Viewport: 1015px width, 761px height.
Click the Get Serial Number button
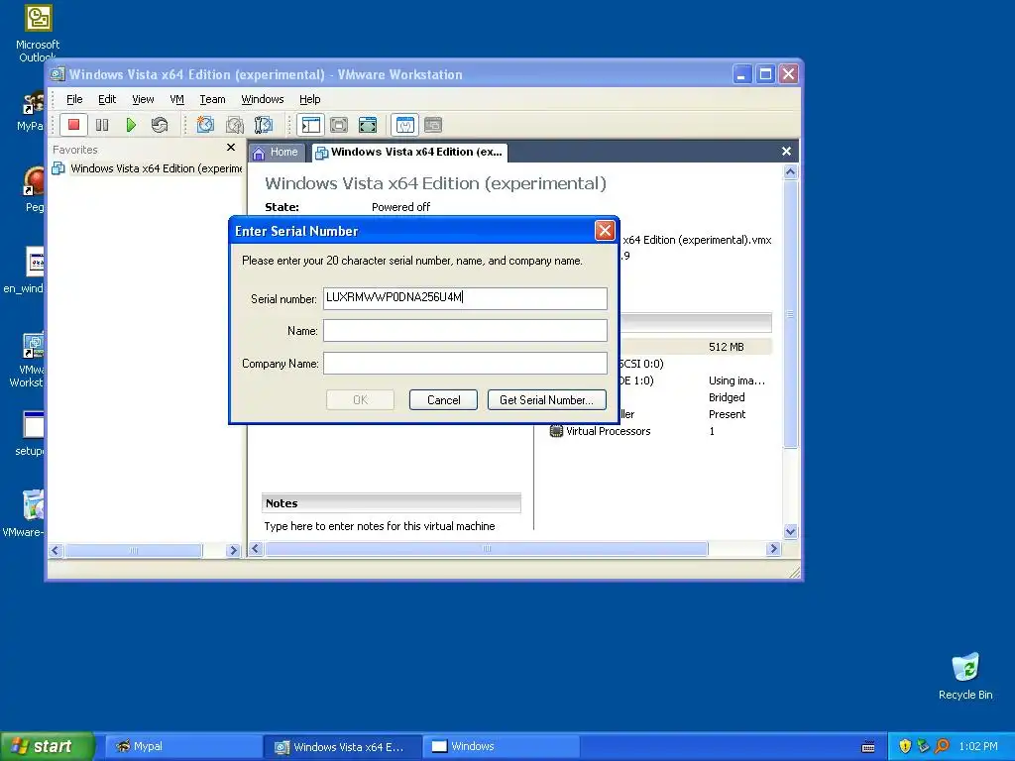[x=546, y=400]
